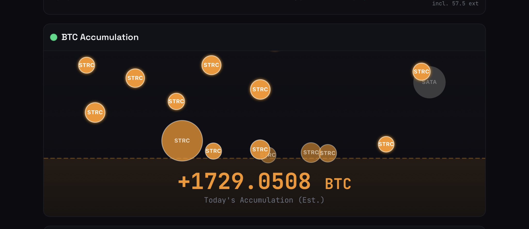Click the BTC Accumulation panel title
529x229 pixels.
click(100, 37)
